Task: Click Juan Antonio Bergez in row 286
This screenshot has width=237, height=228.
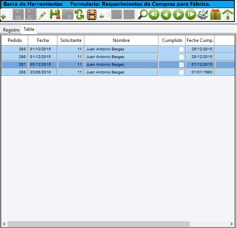Action: [121, 57]
